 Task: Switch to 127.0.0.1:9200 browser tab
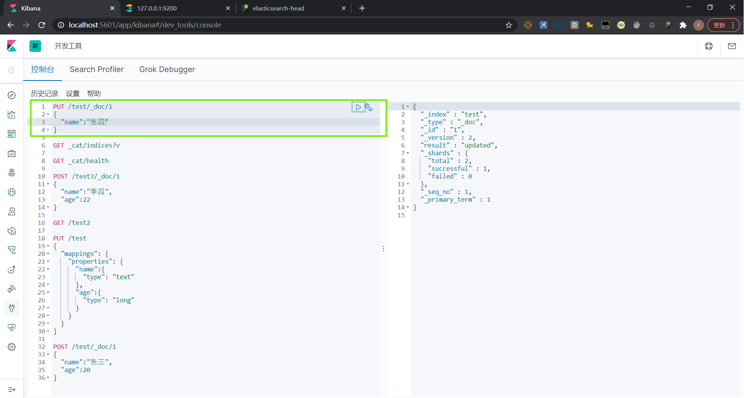178,8
